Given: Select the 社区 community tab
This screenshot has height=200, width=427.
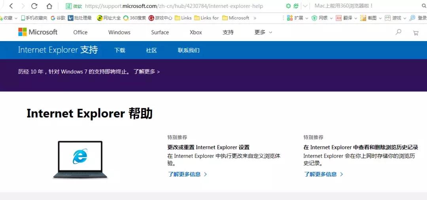Looking at the screenshot, I should (151, 50).
